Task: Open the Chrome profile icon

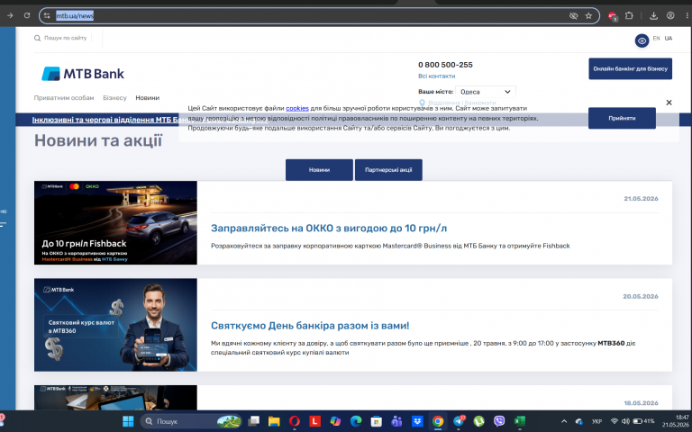Action: pyautogui.click(x=670, y=15)
